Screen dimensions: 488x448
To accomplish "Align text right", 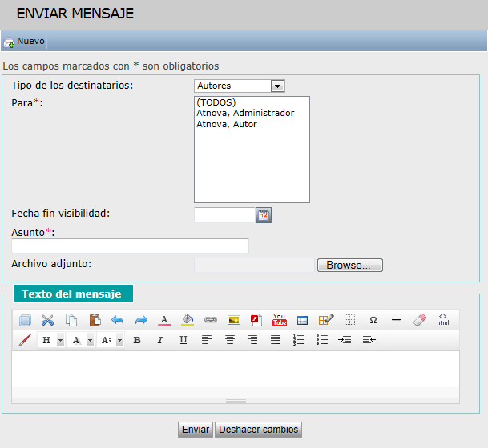I will [252, 340].
